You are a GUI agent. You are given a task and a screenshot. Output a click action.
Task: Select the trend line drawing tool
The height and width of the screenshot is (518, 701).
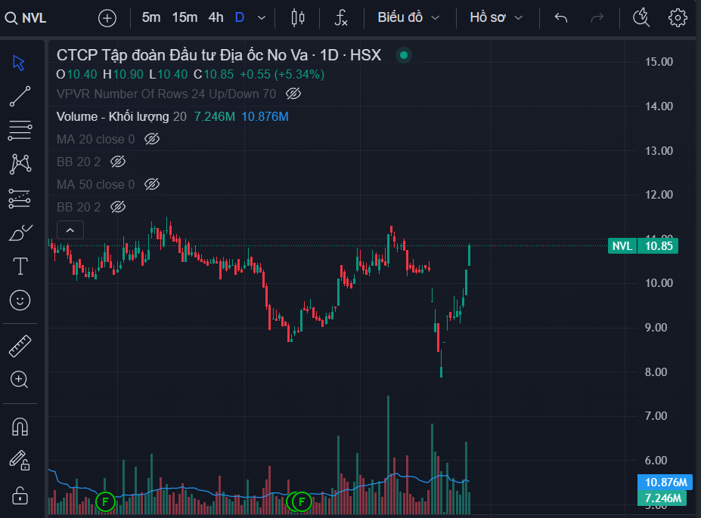20,97
